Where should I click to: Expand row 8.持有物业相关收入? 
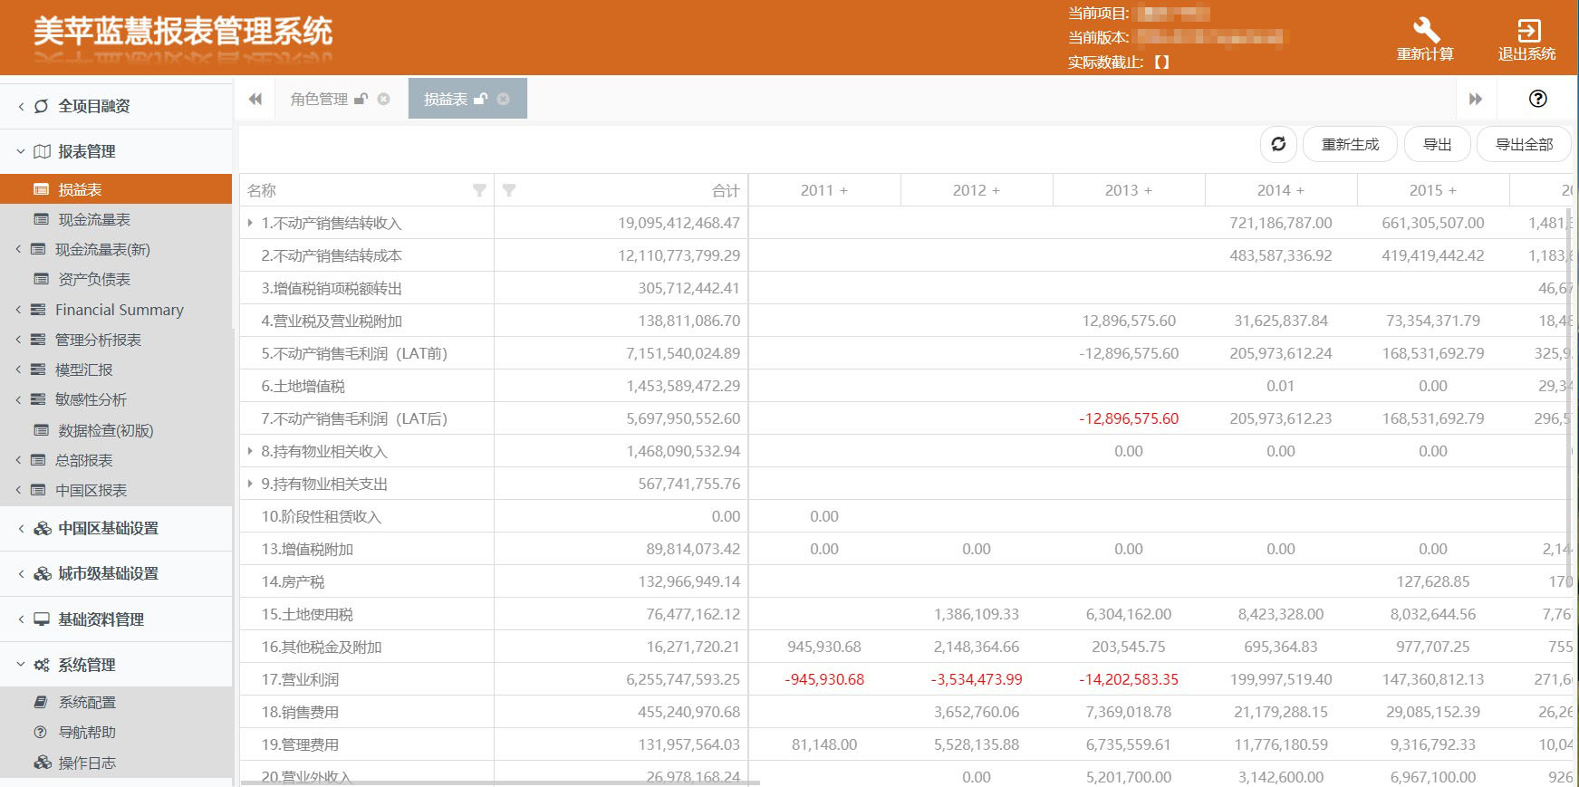pyautogui.click(x=250, y=451)
